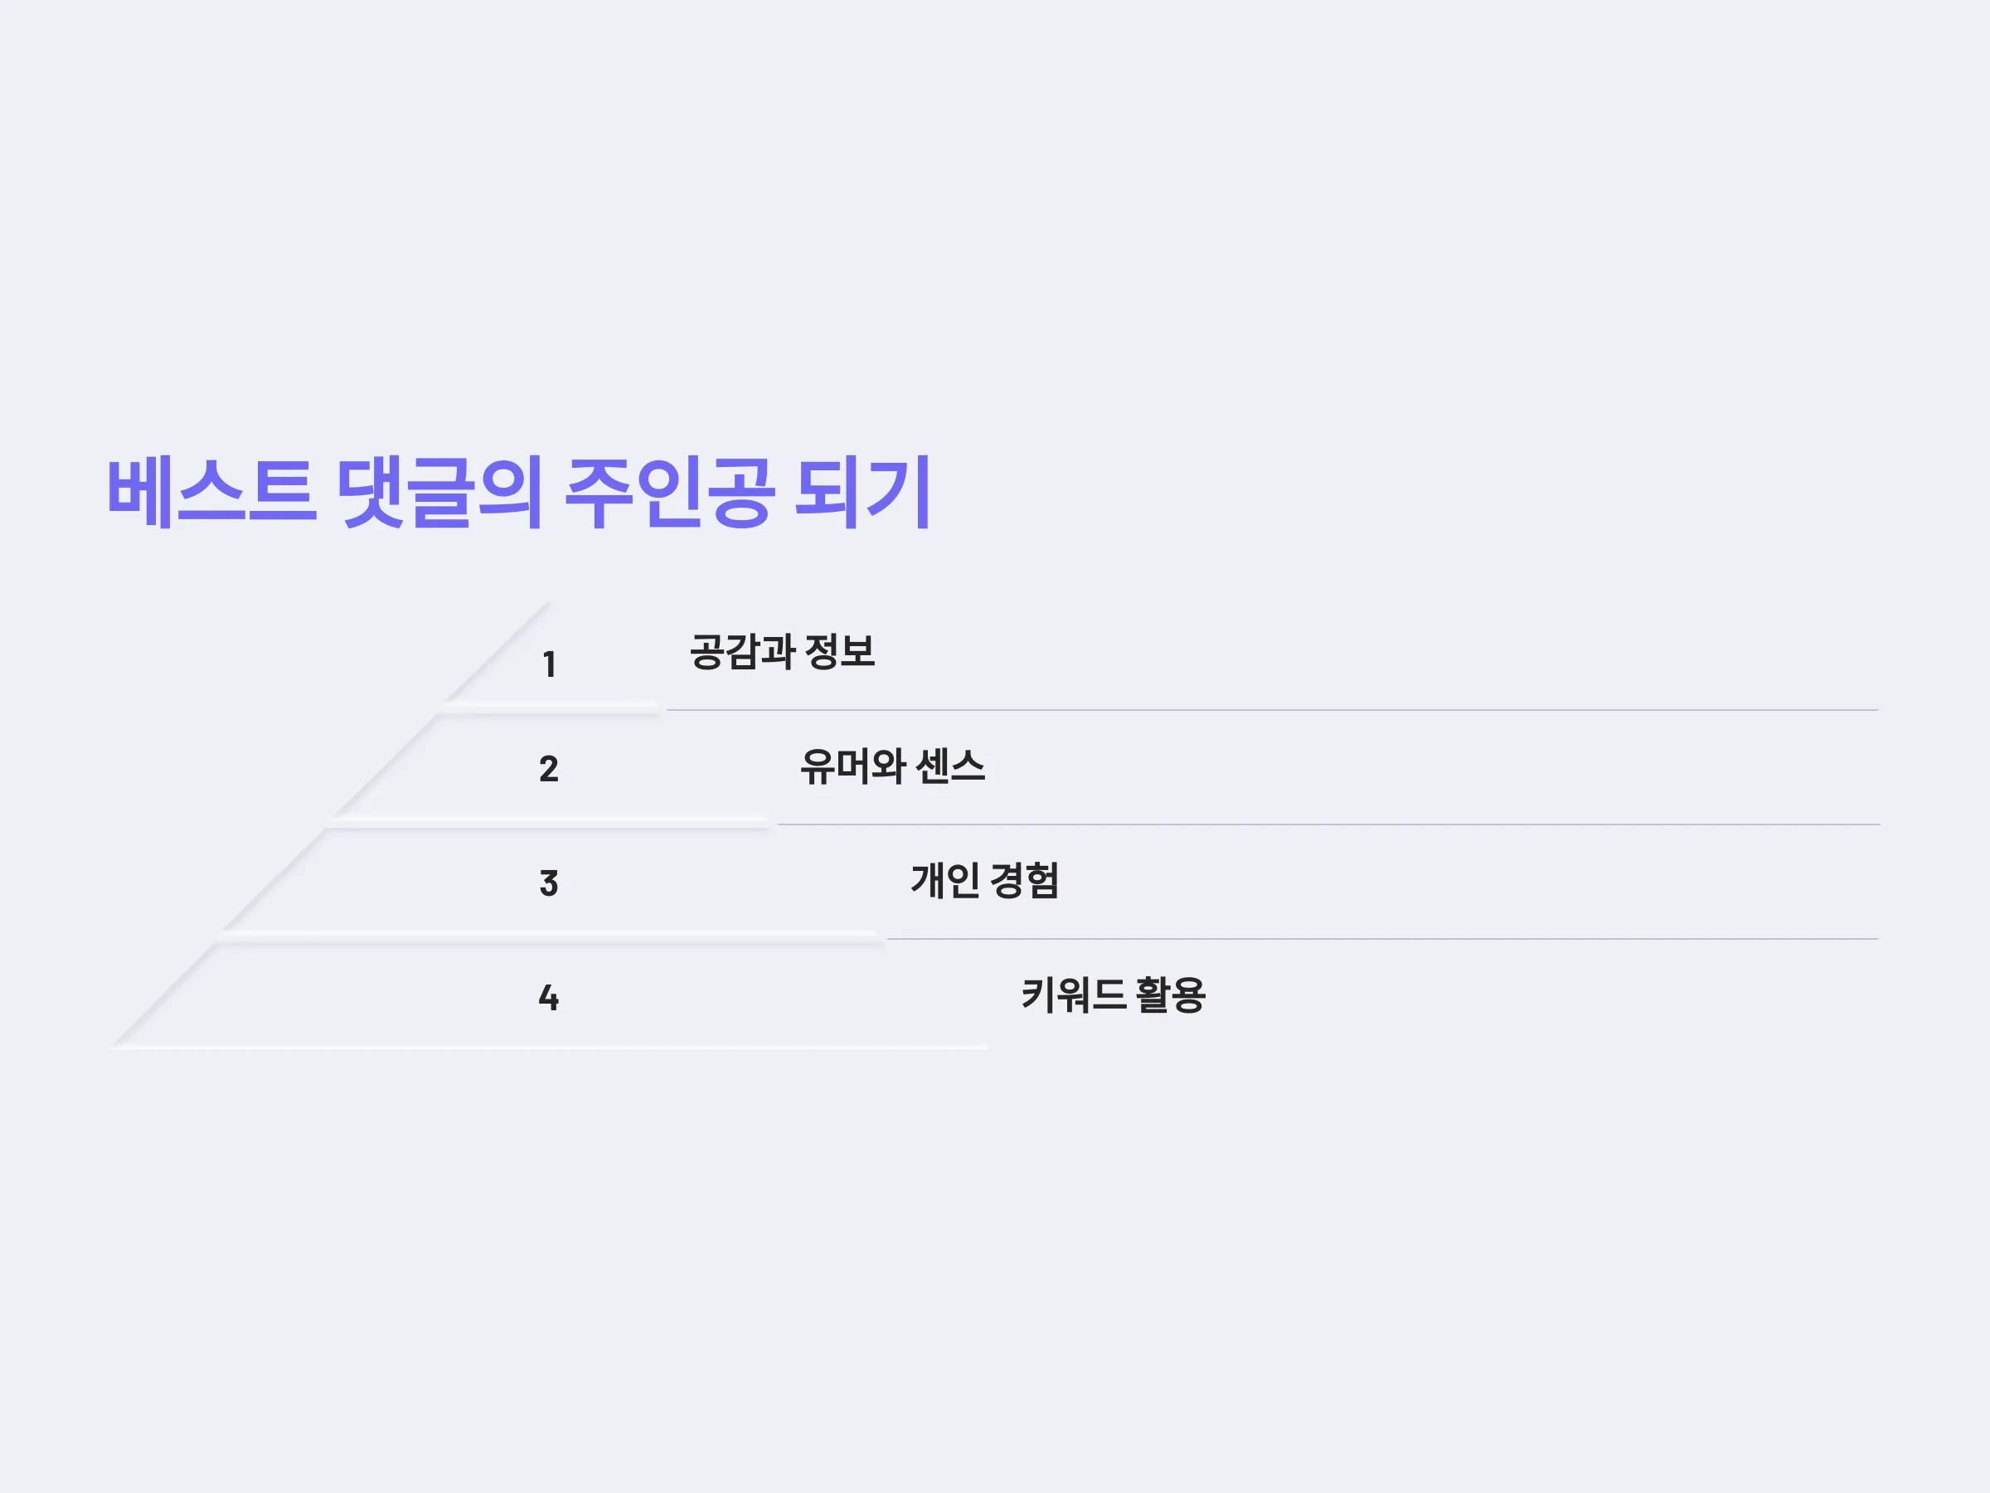Click the divider line below '공감과 정보'
1990x1493 pixels.
point(1272,710)
